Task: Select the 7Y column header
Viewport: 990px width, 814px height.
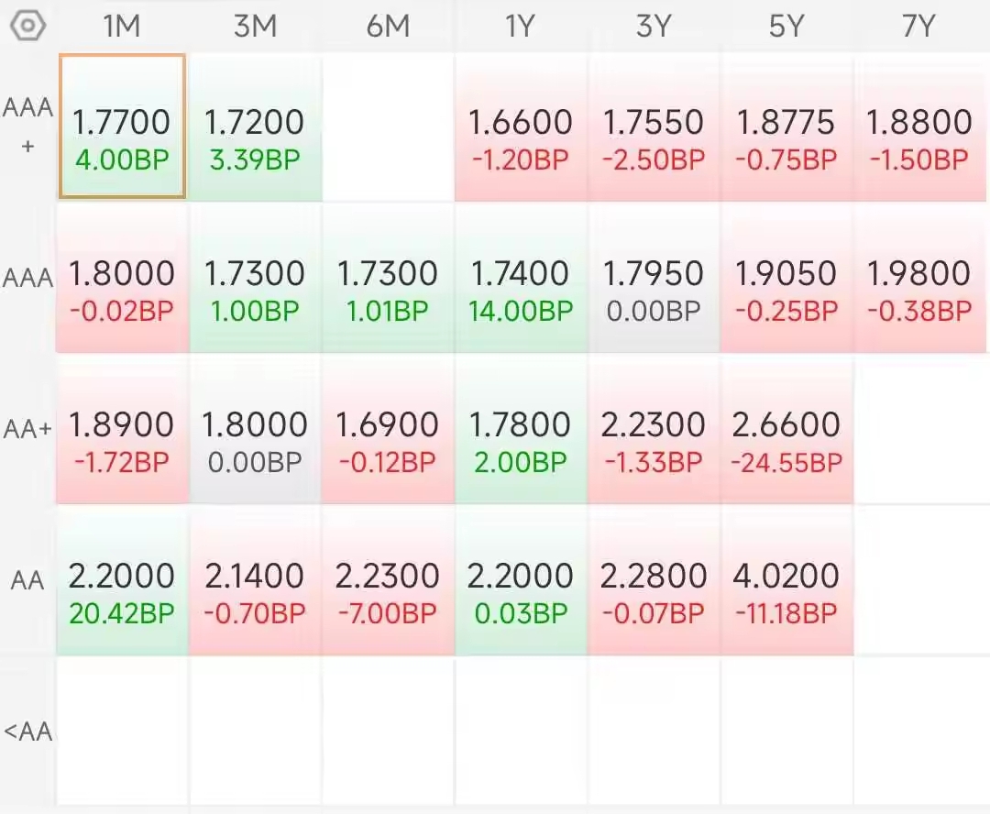Action: 918,27
